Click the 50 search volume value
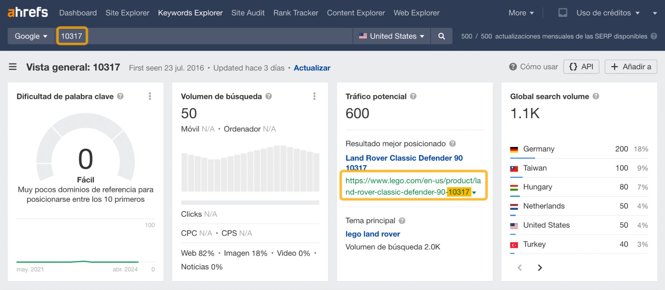The height and width of the screenshot is (290, 665). tap(189, 113)
